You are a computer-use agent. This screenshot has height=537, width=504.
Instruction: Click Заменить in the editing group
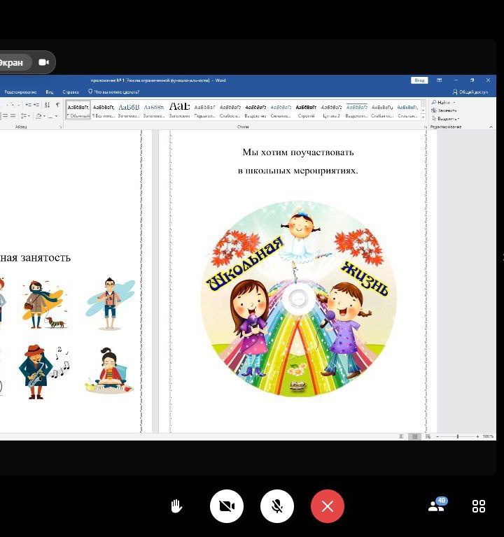click(446, 110)
